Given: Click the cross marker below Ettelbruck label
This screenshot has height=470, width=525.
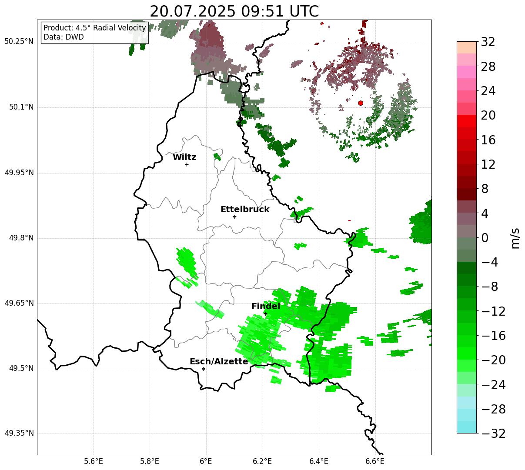Looking at the screenshot, I should pyautogui.click(x=234, y=217).
